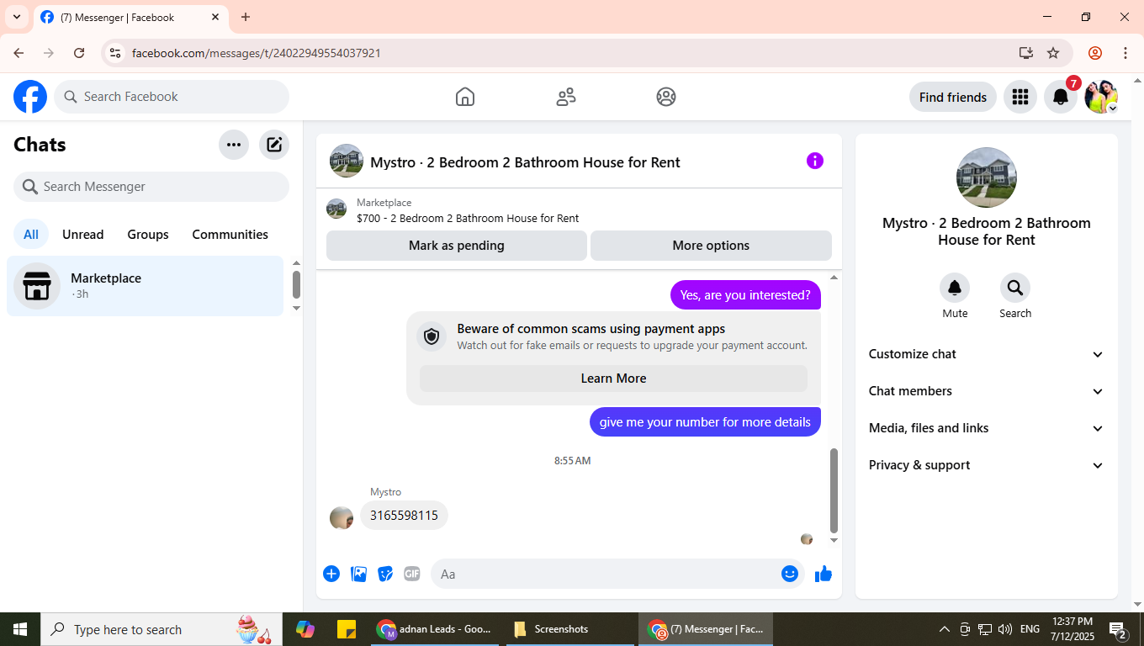
Task: Click the shield icon in scam warning
Action: coord(432,336)
